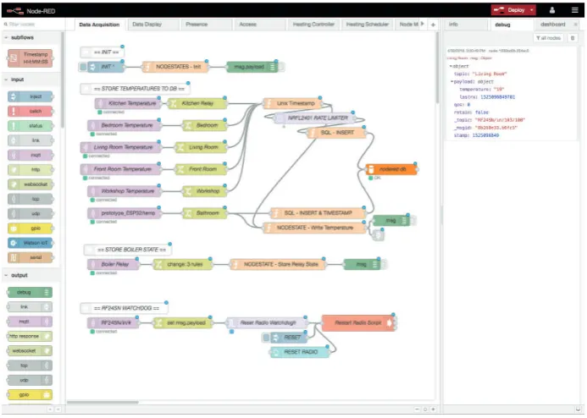Add a new flow with the plus button
587x418 pixels.
[433, 25]
